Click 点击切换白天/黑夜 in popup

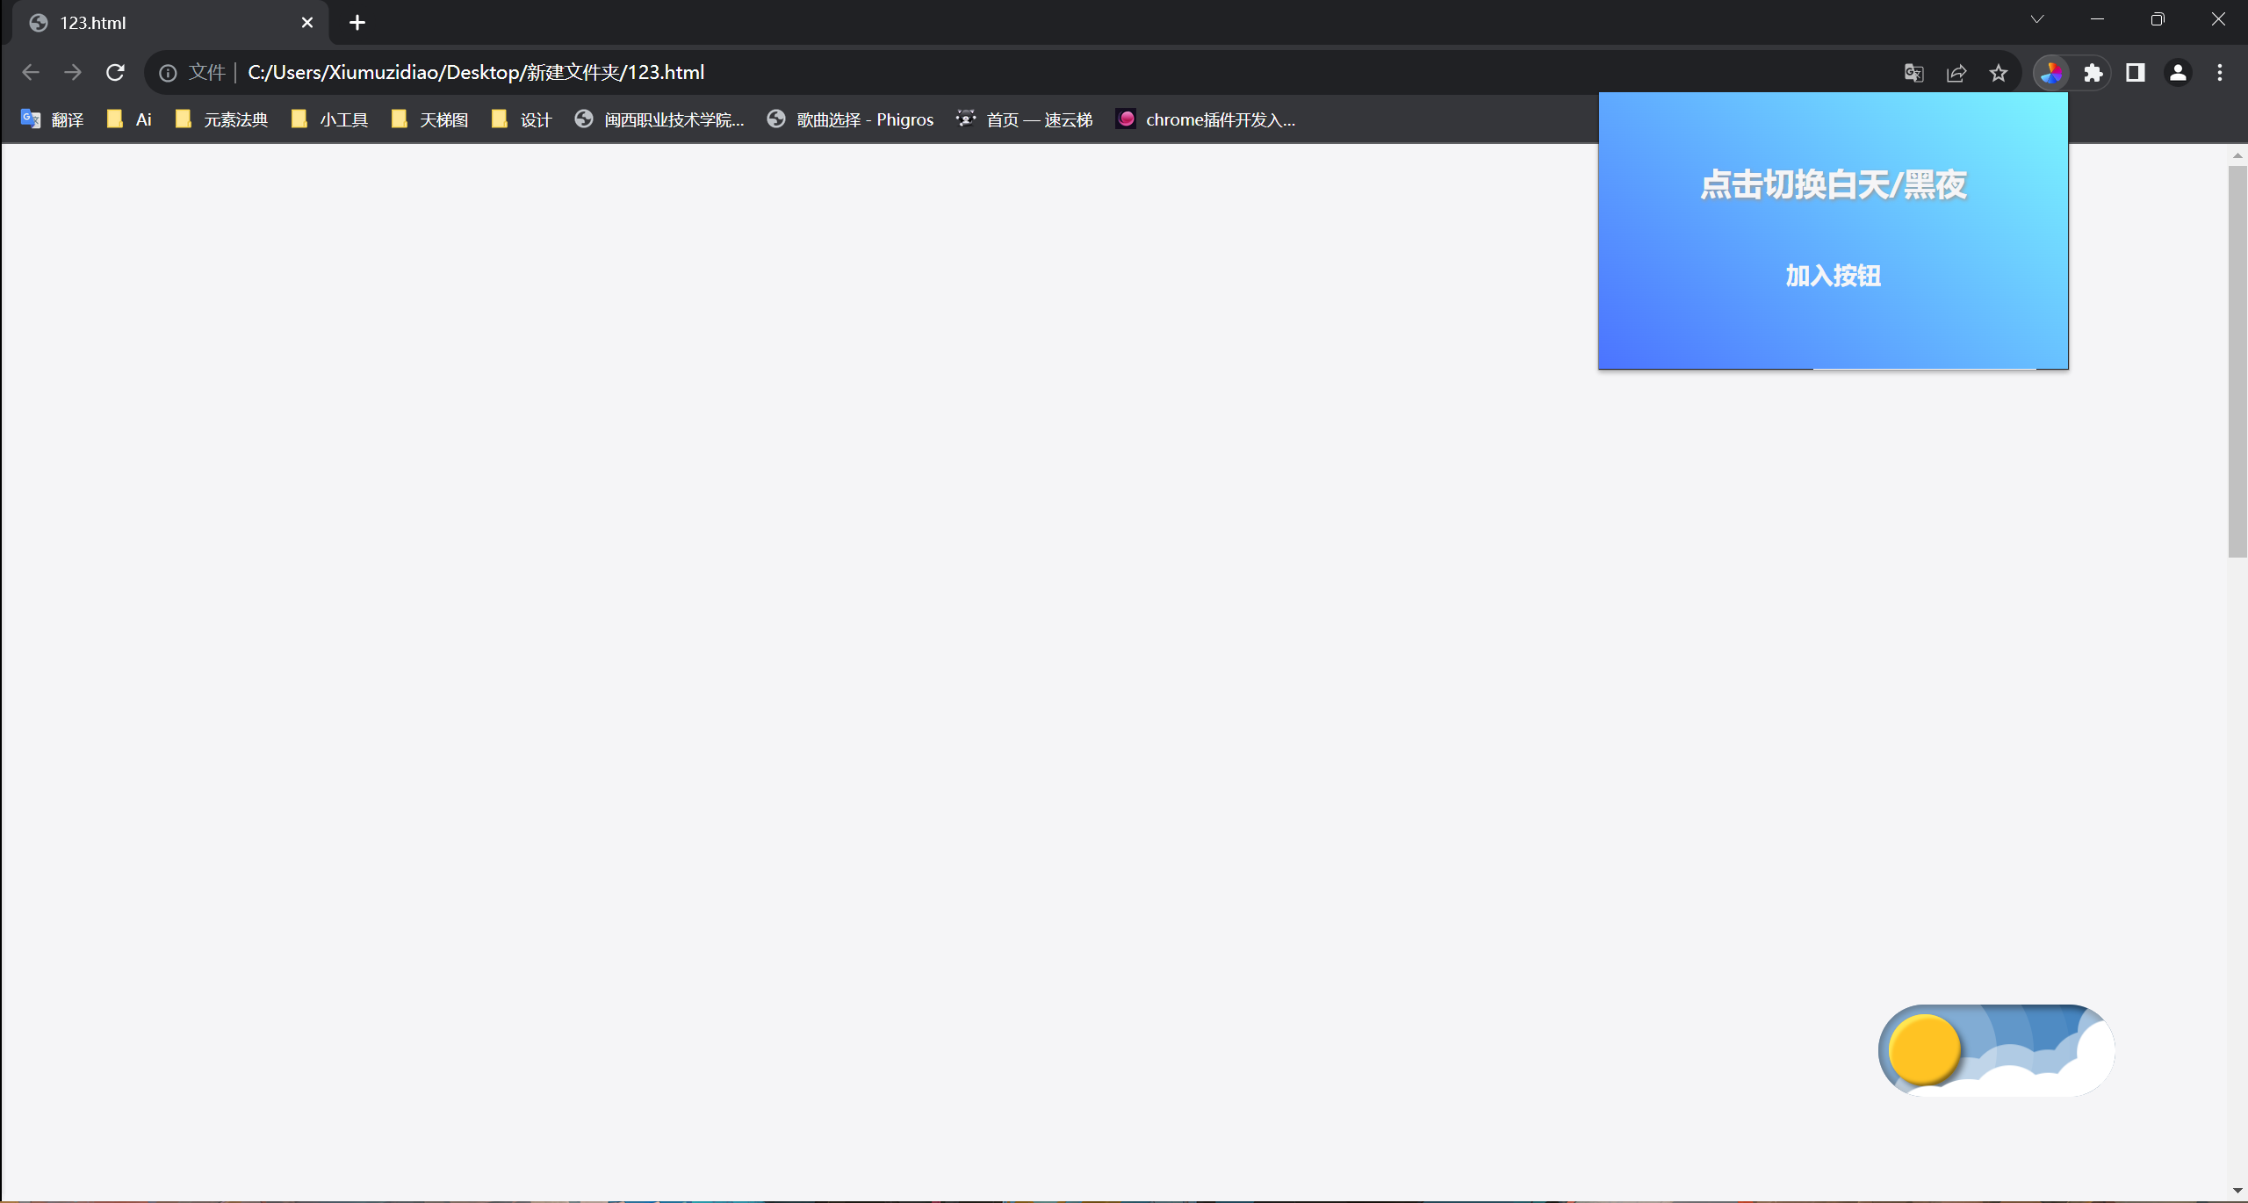click(1833, 184)
